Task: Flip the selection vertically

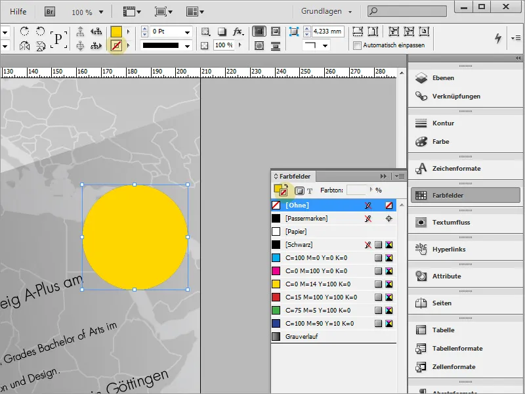Action: click(x=41, y=46)
